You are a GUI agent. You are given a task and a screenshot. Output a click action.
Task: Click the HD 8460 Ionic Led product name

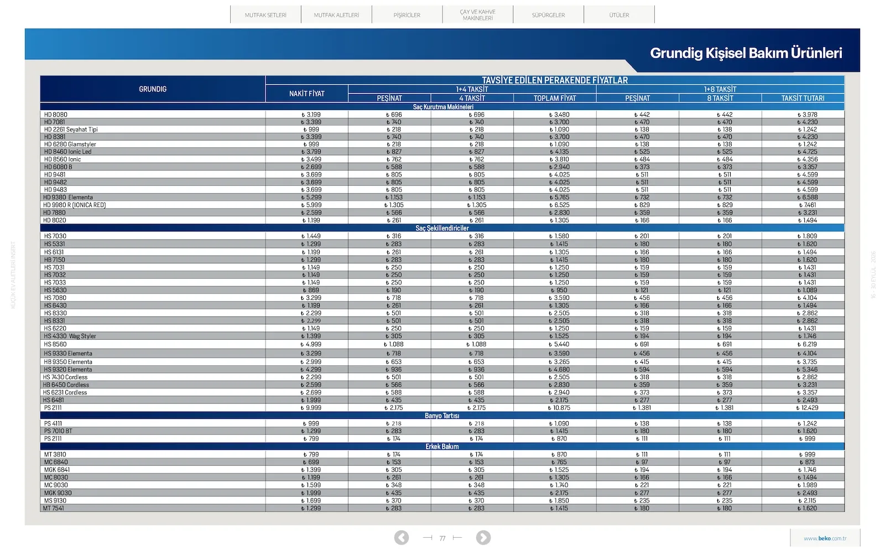(x=68, y=152)
